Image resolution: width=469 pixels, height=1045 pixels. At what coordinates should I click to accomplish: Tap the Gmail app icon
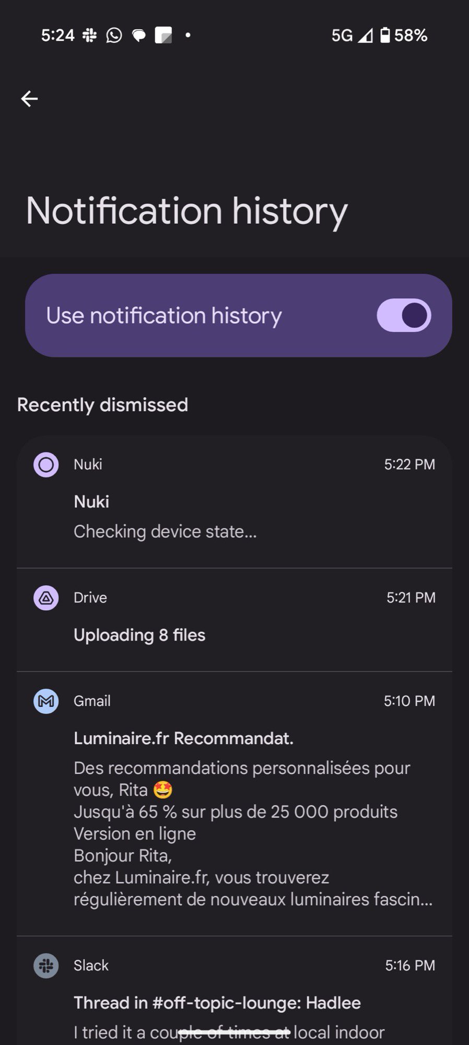(46, 701)
